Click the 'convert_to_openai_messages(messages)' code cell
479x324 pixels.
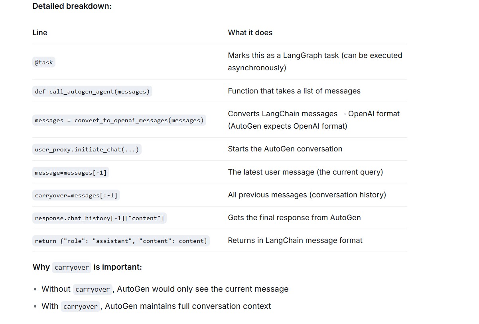point(119,120)
